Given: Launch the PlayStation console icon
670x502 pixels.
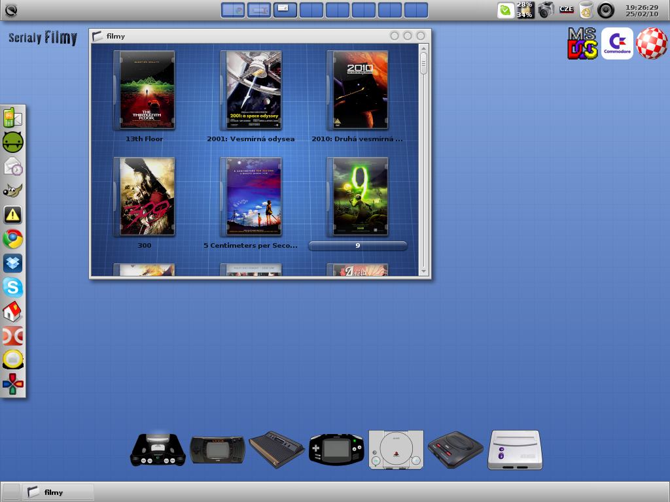Looking at the screenshot, I should tap(396, 450).
